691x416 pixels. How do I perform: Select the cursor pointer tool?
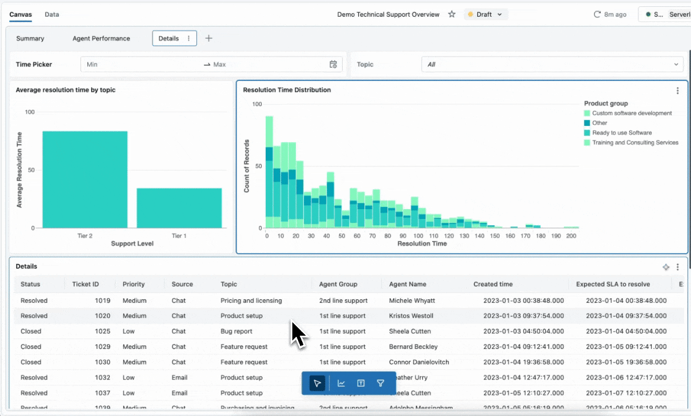(x=317, y=383)
